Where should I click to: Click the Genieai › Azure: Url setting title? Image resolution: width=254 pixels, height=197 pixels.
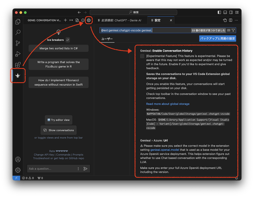154,140
